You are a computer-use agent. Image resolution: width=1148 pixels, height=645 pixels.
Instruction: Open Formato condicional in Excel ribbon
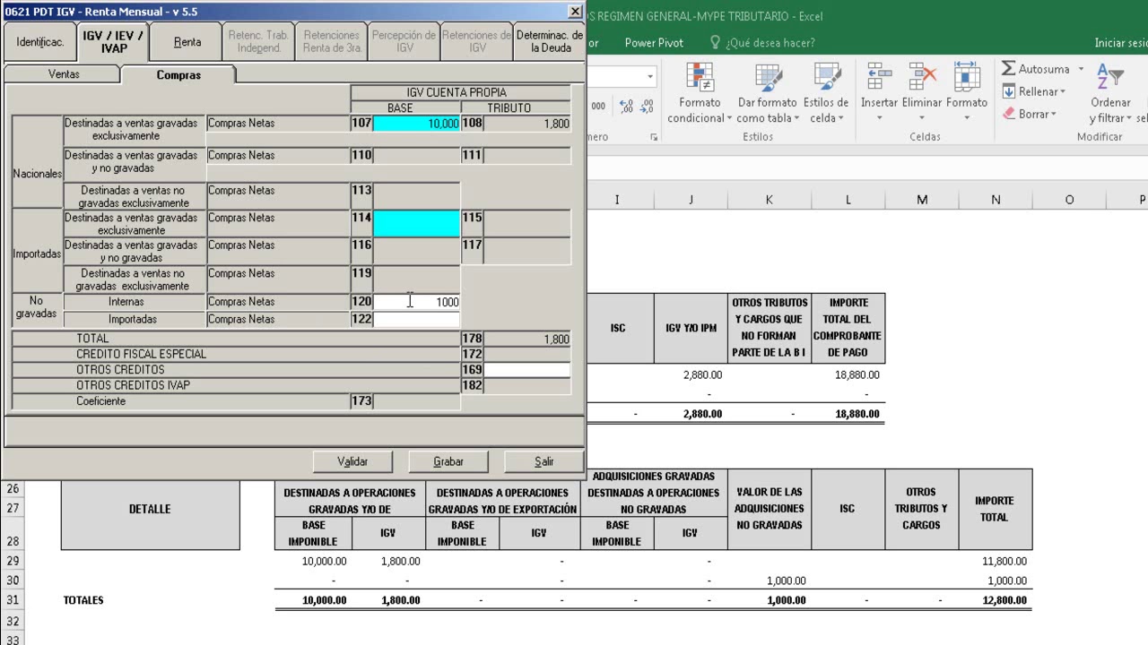700,94
